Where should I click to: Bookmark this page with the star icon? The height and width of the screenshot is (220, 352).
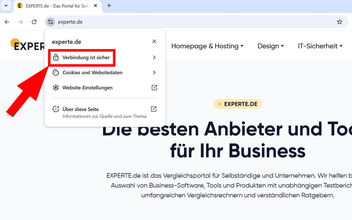pyautogui.click(x=339, y=22)
